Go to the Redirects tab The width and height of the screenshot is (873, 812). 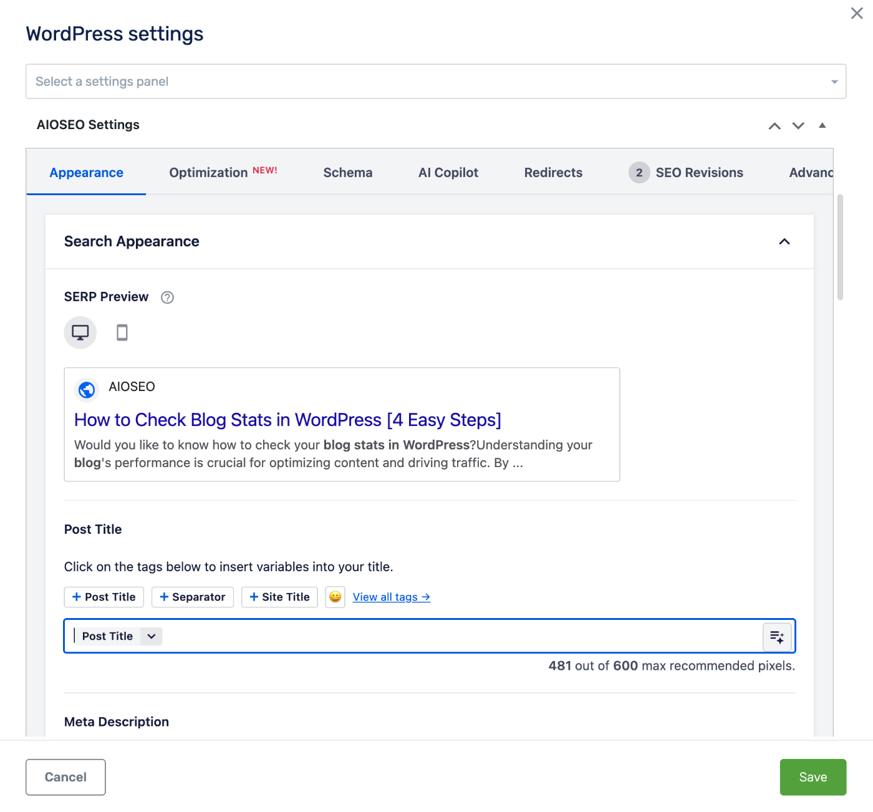(x=553, y=173)
